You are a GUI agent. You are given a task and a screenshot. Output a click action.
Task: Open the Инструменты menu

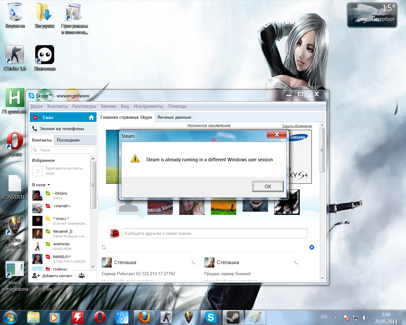pyautogui.click(x=148, y=106)
